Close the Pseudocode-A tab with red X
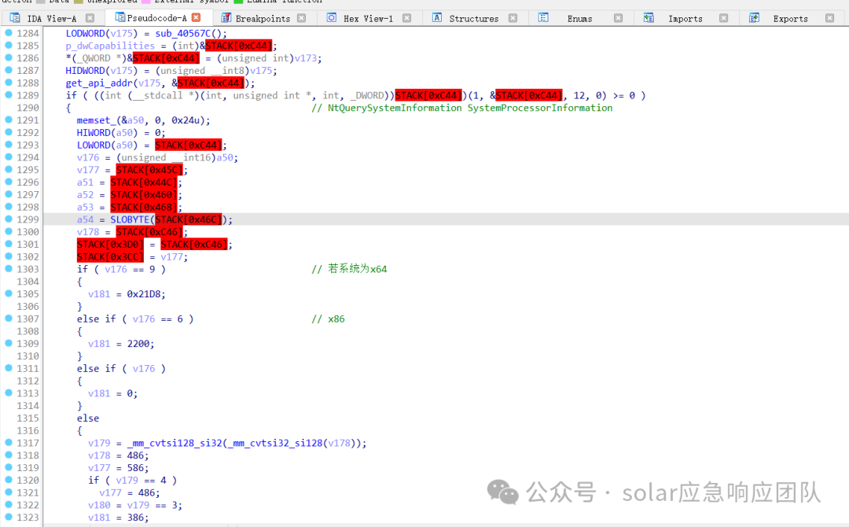 click(x=196, y=17)
